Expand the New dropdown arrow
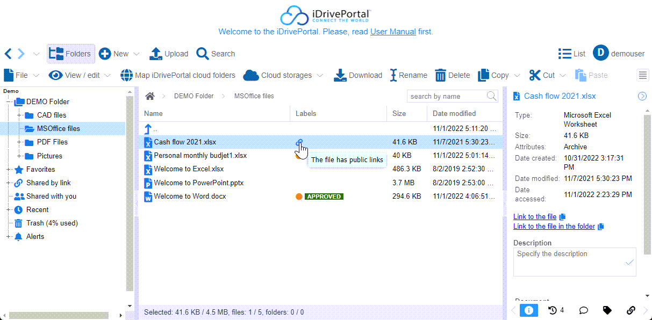 (x=137, y=54)
